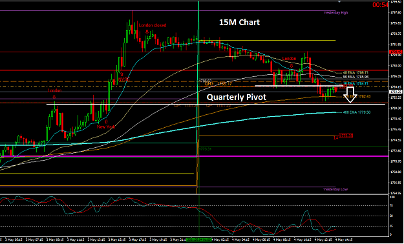Click "4 May 14:15" on the time axis

click(x=344, y=239)
